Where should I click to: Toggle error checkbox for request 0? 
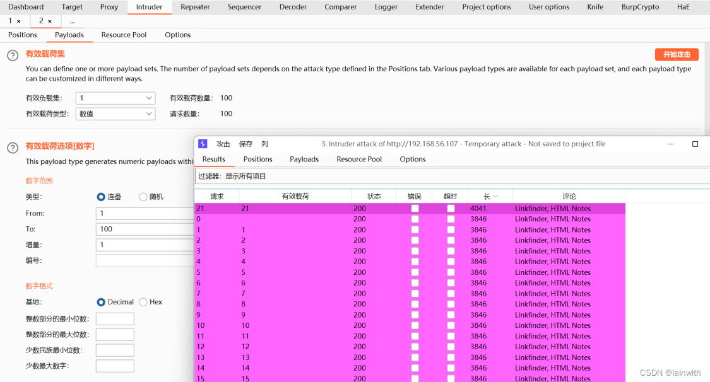[x=415, y=219]
